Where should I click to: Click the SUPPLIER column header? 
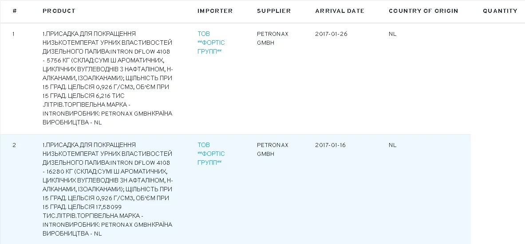[274, 11]
